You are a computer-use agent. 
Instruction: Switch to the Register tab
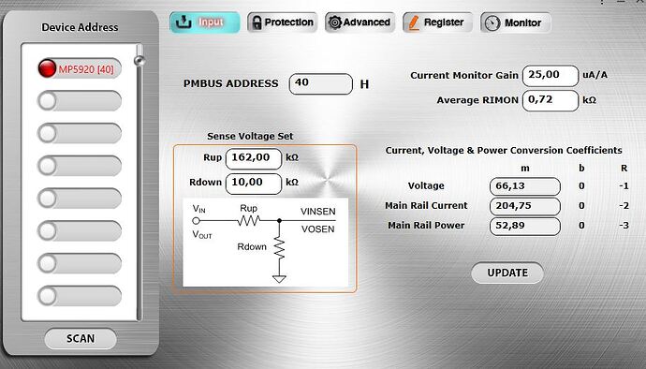[437, 22]
